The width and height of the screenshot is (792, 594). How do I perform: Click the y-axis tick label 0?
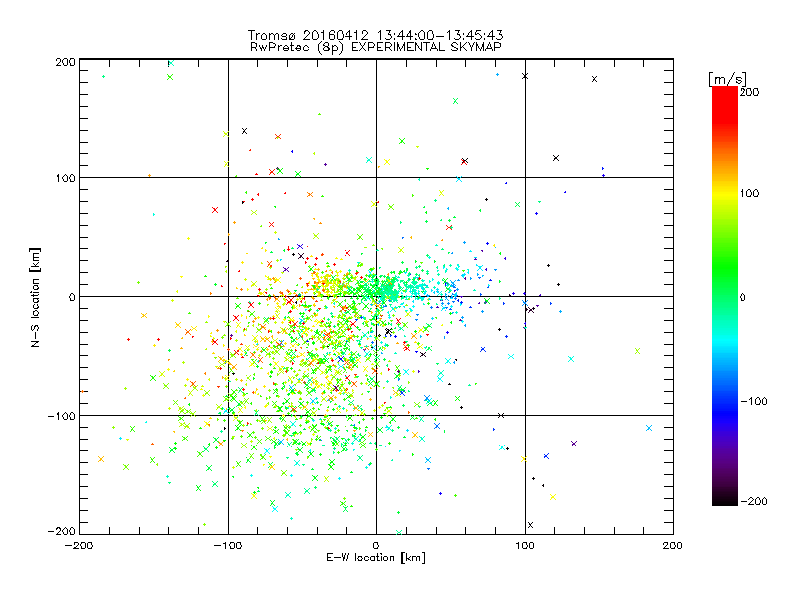coord(72,297)
